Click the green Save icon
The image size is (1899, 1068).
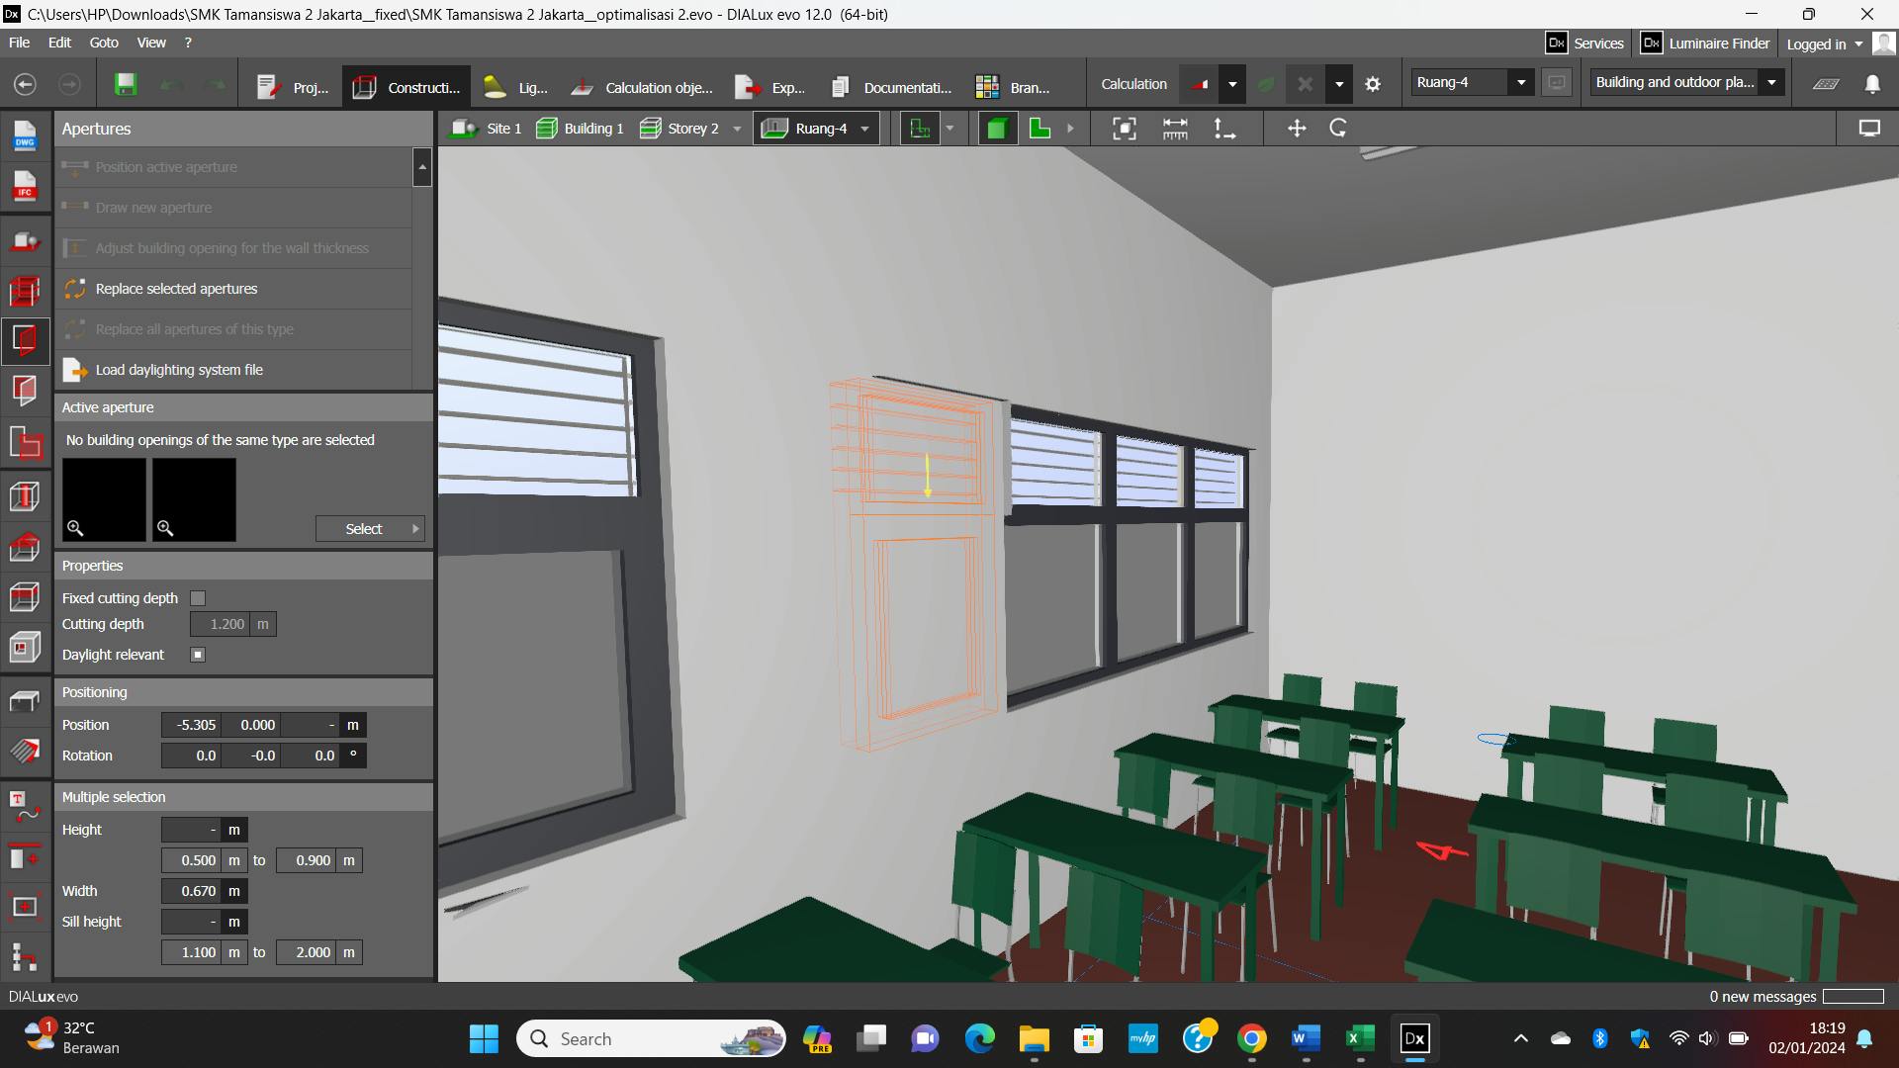(126, 85)
